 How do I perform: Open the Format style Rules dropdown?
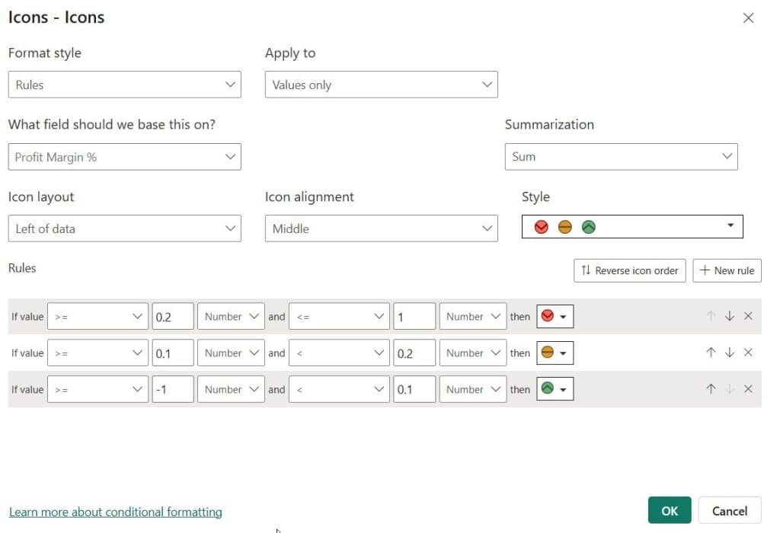click(x=124, y=85)
